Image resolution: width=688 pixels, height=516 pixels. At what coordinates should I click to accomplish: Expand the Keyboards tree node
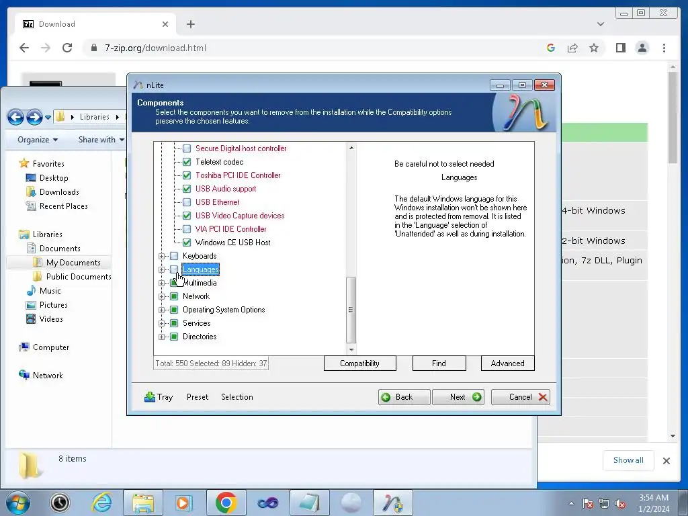161,256
